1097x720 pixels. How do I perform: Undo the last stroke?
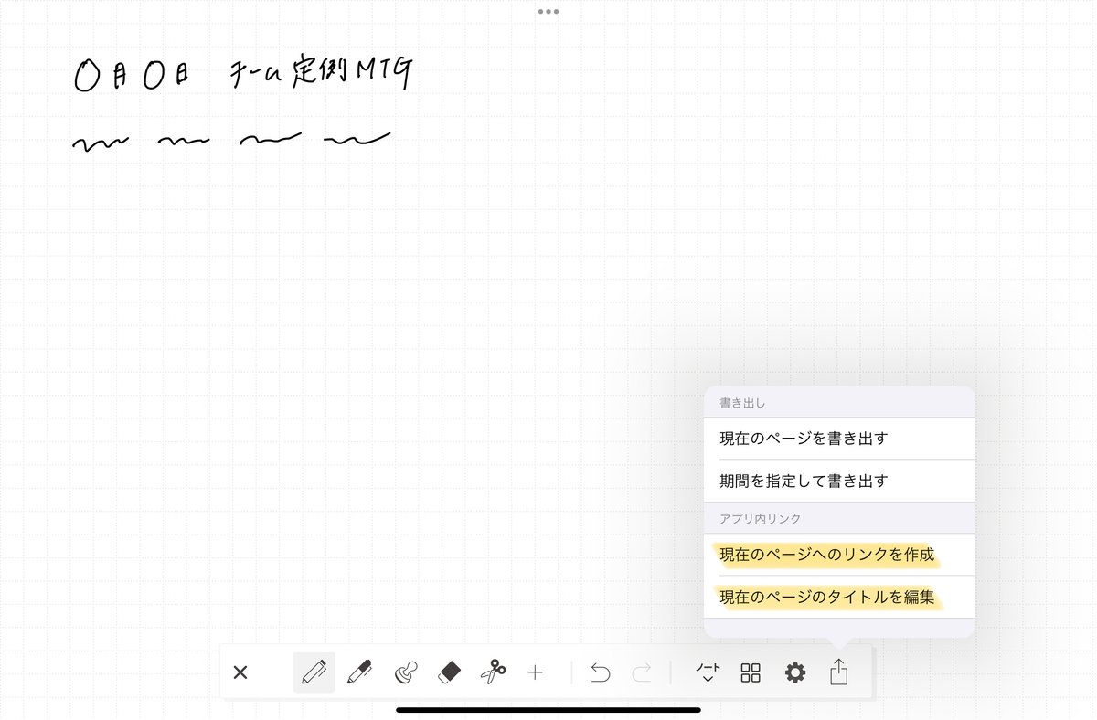pyautogui.click(x=600, y=673)
